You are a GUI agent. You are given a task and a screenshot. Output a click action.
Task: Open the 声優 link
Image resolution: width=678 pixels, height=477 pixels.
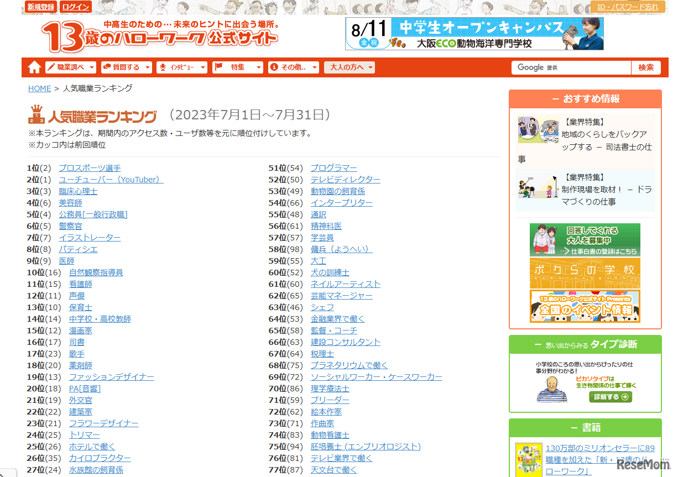coord(77,296)
